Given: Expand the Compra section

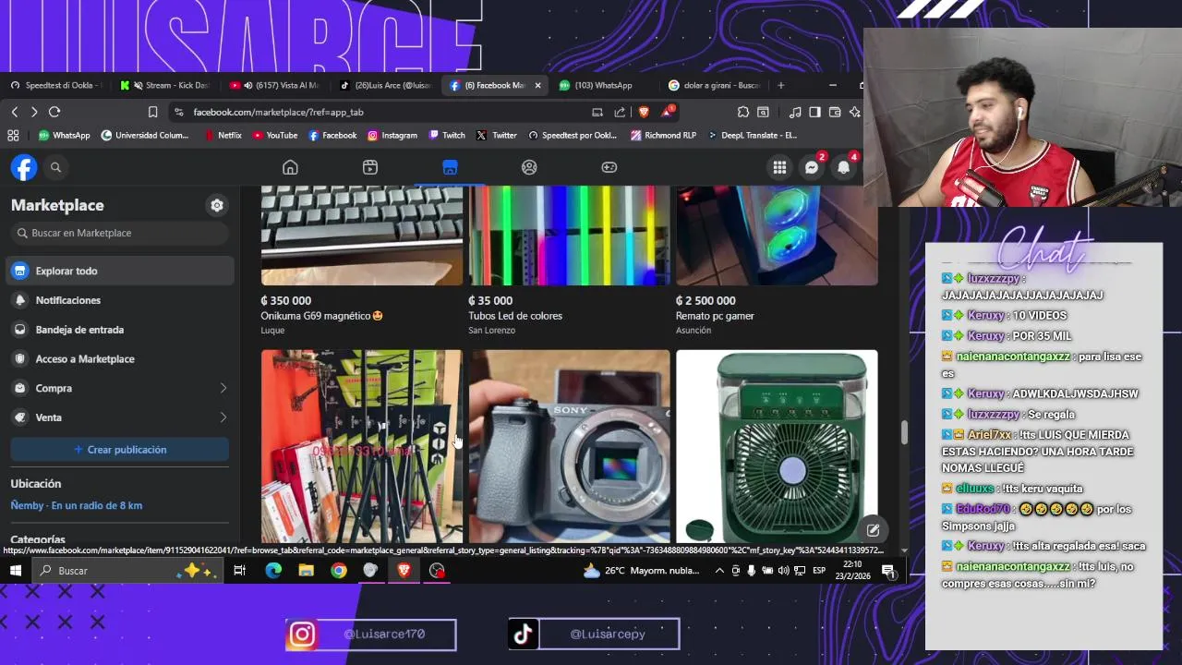Looking at the screenshot, I should [x=120, y=388].
